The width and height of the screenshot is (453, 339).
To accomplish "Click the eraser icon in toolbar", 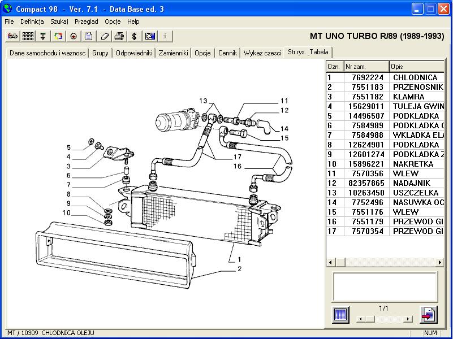I will pos(104,36).
